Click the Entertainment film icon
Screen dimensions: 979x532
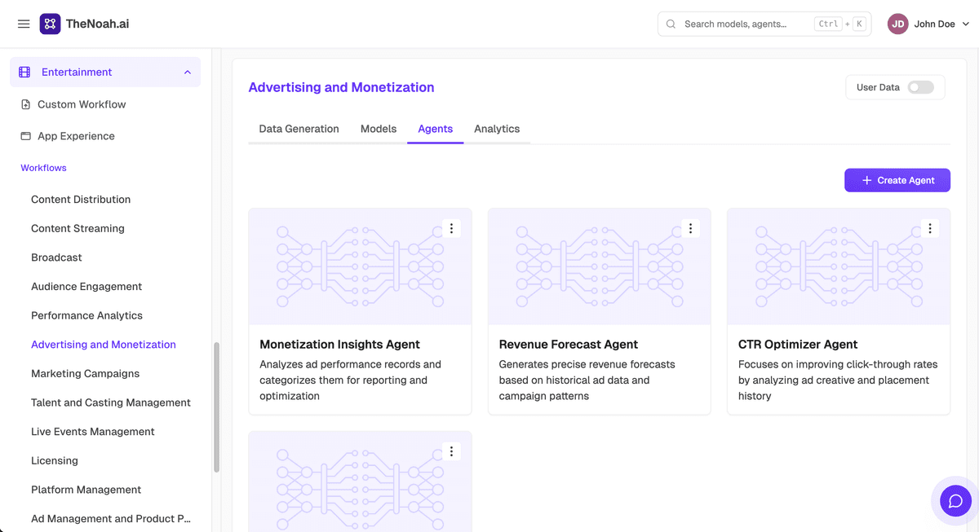(x=24, y=72)
